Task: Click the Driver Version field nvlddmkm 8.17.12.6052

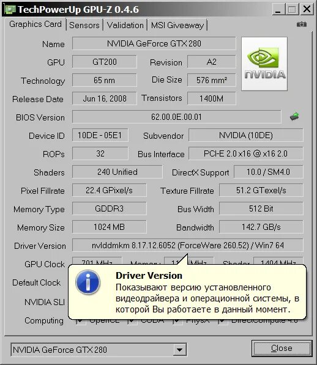Action: [x=187, y=245]
